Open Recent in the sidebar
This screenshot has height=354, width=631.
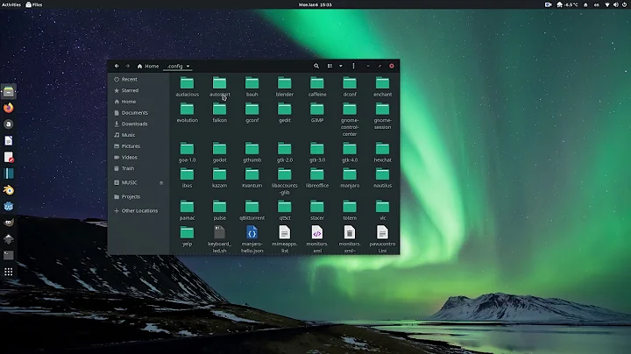tap(129, 79)
